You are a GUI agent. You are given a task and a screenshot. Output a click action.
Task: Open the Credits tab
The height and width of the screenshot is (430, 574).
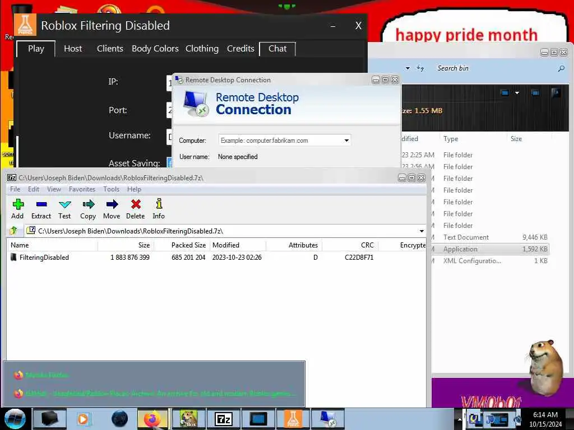point(240,49)
